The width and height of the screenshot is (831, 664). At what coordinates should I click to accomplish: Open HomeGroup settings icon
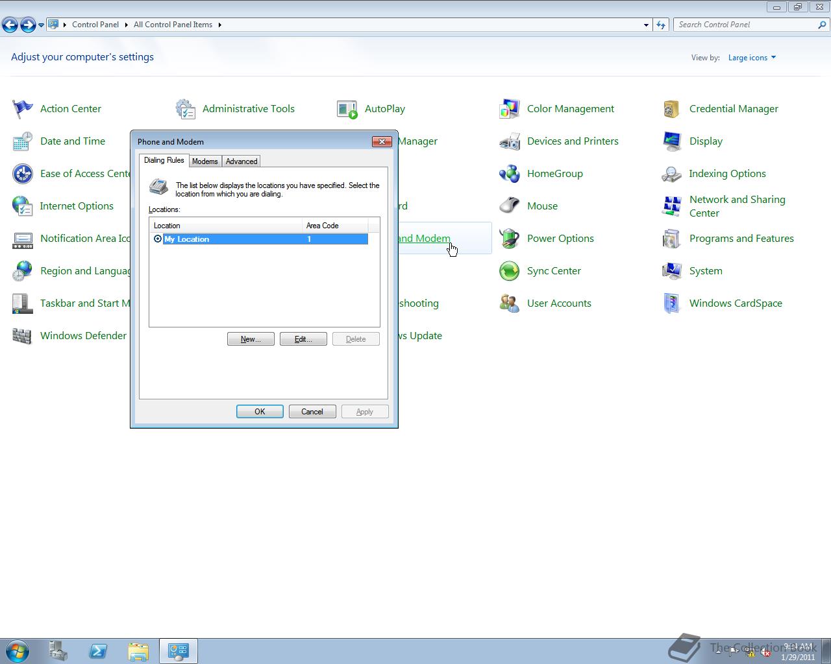(555, 173)
